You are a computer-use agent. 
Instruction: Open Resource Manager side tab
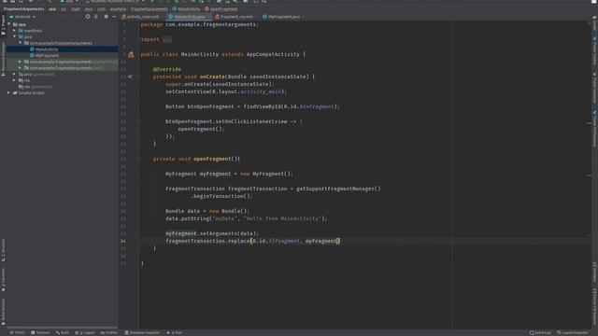3,59
